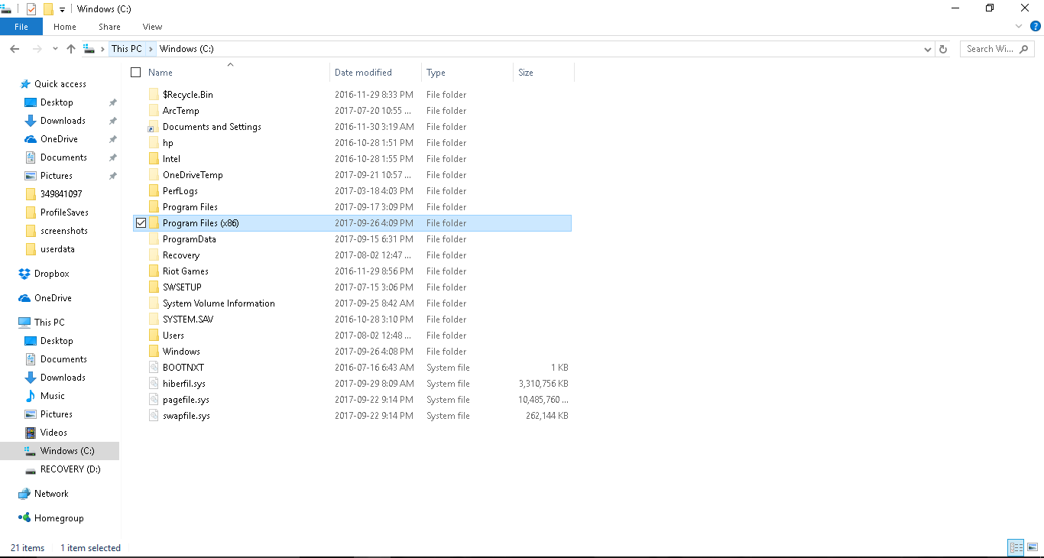Viewport: 1044px width, 558px height.
Task: Open the File menu
Action: pyautogui.click(x=21, y=27)
